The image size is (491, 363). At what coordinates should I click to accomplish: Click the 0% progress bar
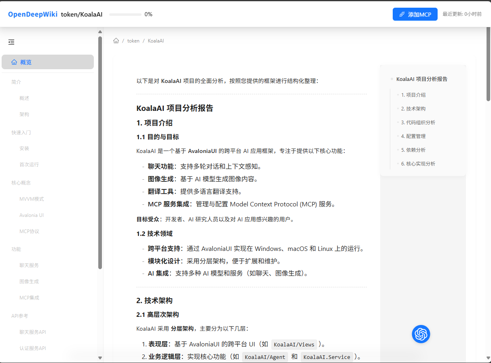coord(125,14)
